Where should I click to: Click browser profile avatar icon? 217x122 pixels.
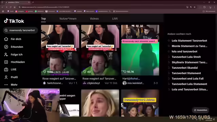tap(210, 7)
